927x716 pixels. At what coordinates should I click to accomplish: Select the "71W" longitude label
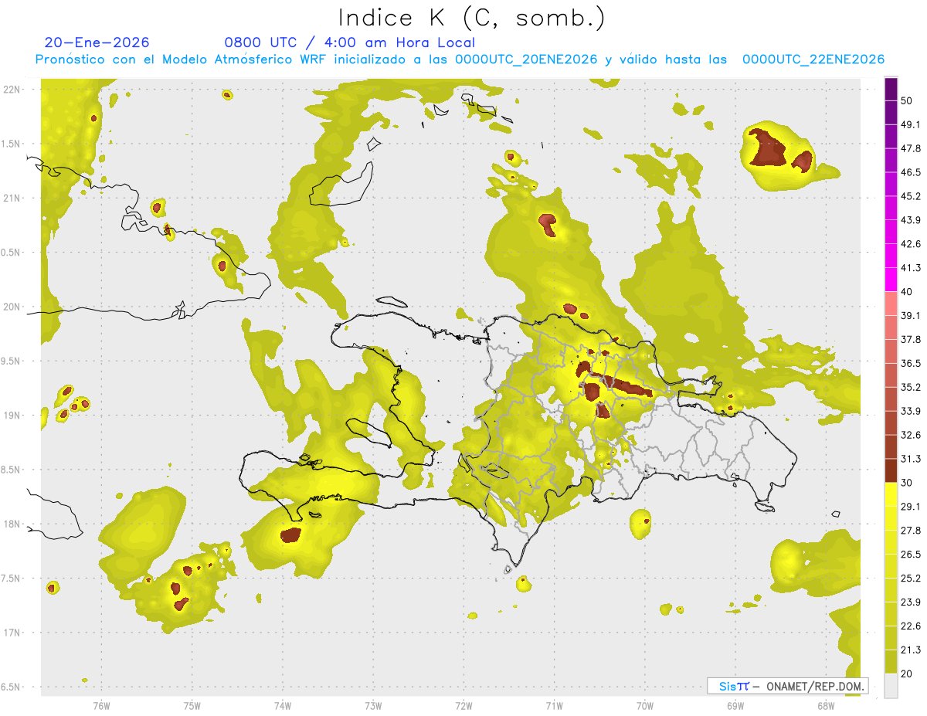[554, 706]
